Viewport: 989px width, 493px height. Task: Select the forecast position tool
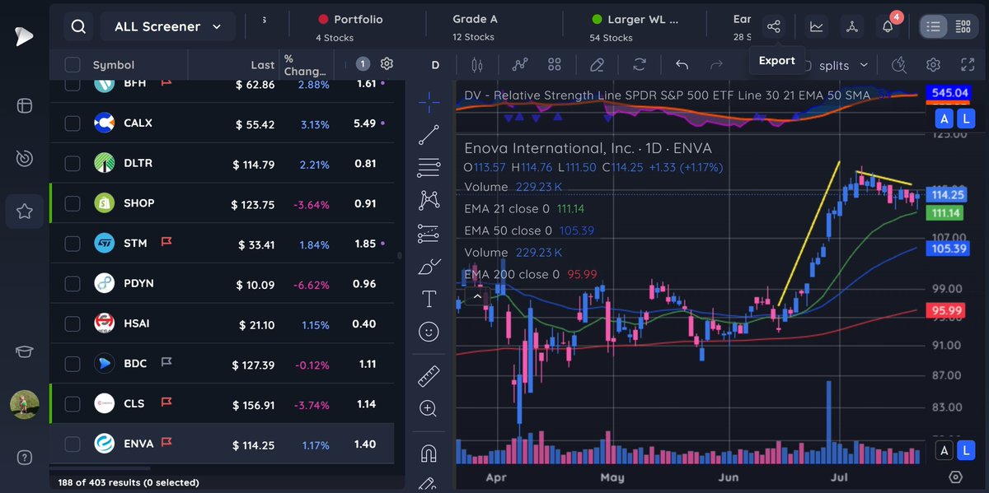point(429,233)
